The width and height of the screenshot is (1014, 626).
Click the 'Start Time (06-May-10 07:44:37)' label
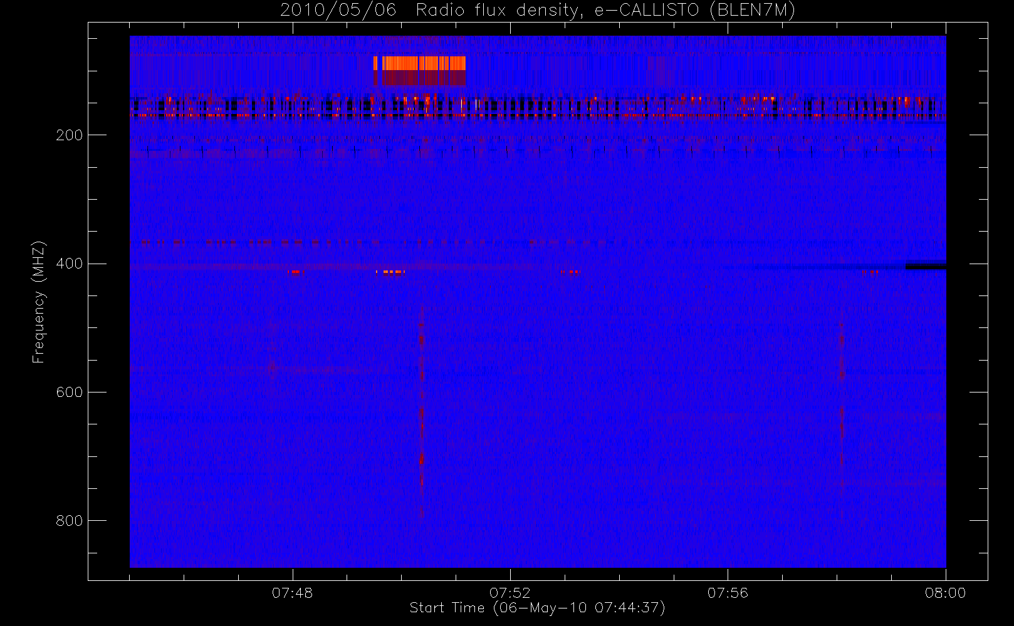(538, 608)
